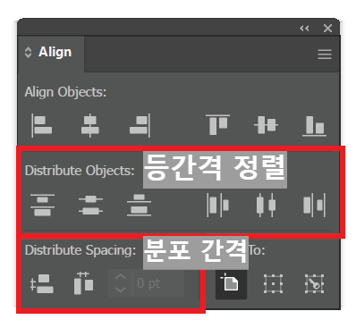
Task: Click the Horizontal Distribute Space icon
Action: [83, 283]
